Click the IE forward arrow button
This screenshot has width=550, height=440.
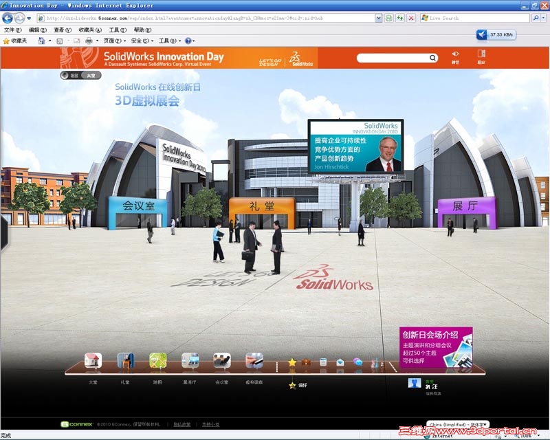point(20,18)
